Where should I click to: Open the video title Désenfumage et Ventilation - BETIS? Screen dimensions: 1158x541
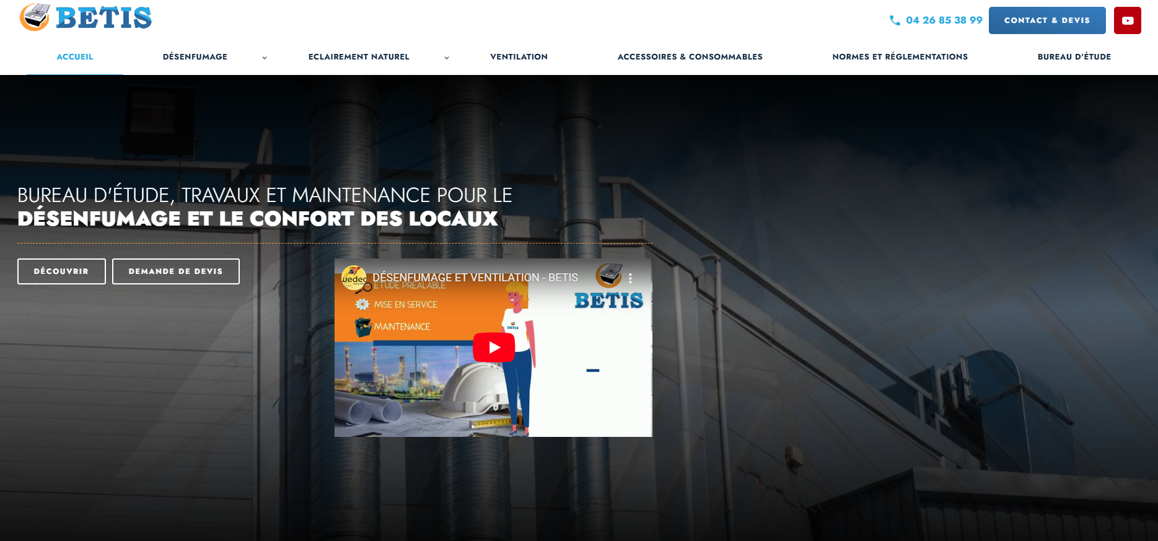point(475,278)
